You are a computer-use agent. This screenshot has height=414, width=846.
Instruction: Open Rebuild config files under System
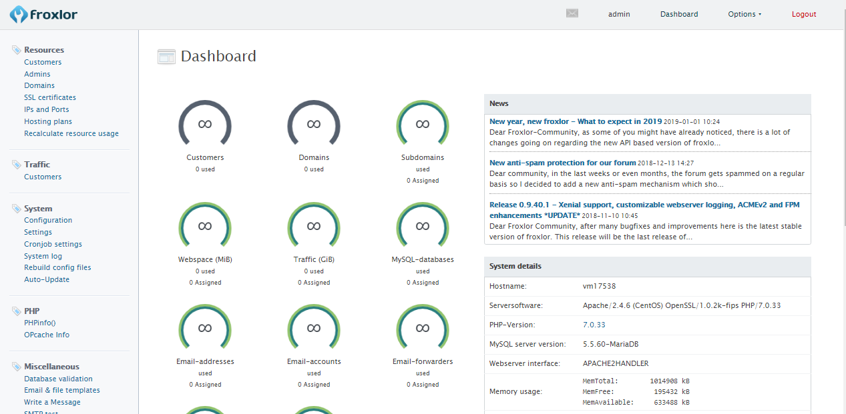[x=57, y=267]
